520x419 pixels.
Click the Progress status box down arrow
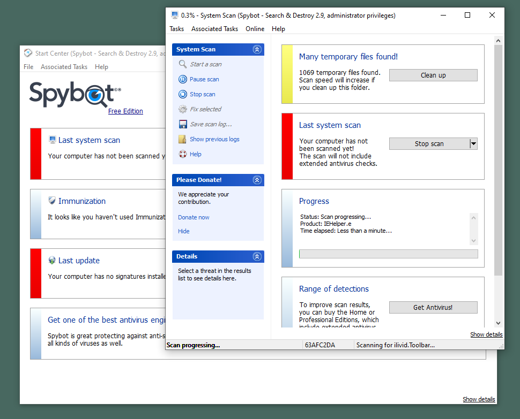pos(473,241)
